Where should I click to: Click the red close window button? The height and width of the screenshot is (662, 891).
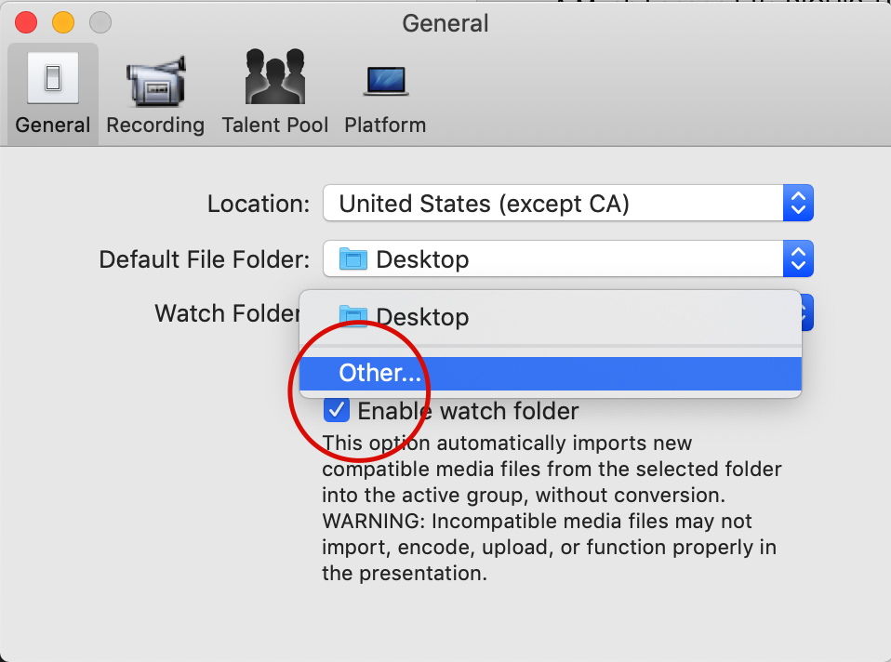click(27, 23)
